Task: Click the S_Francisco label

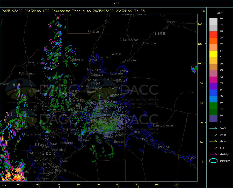Action: 102,57
